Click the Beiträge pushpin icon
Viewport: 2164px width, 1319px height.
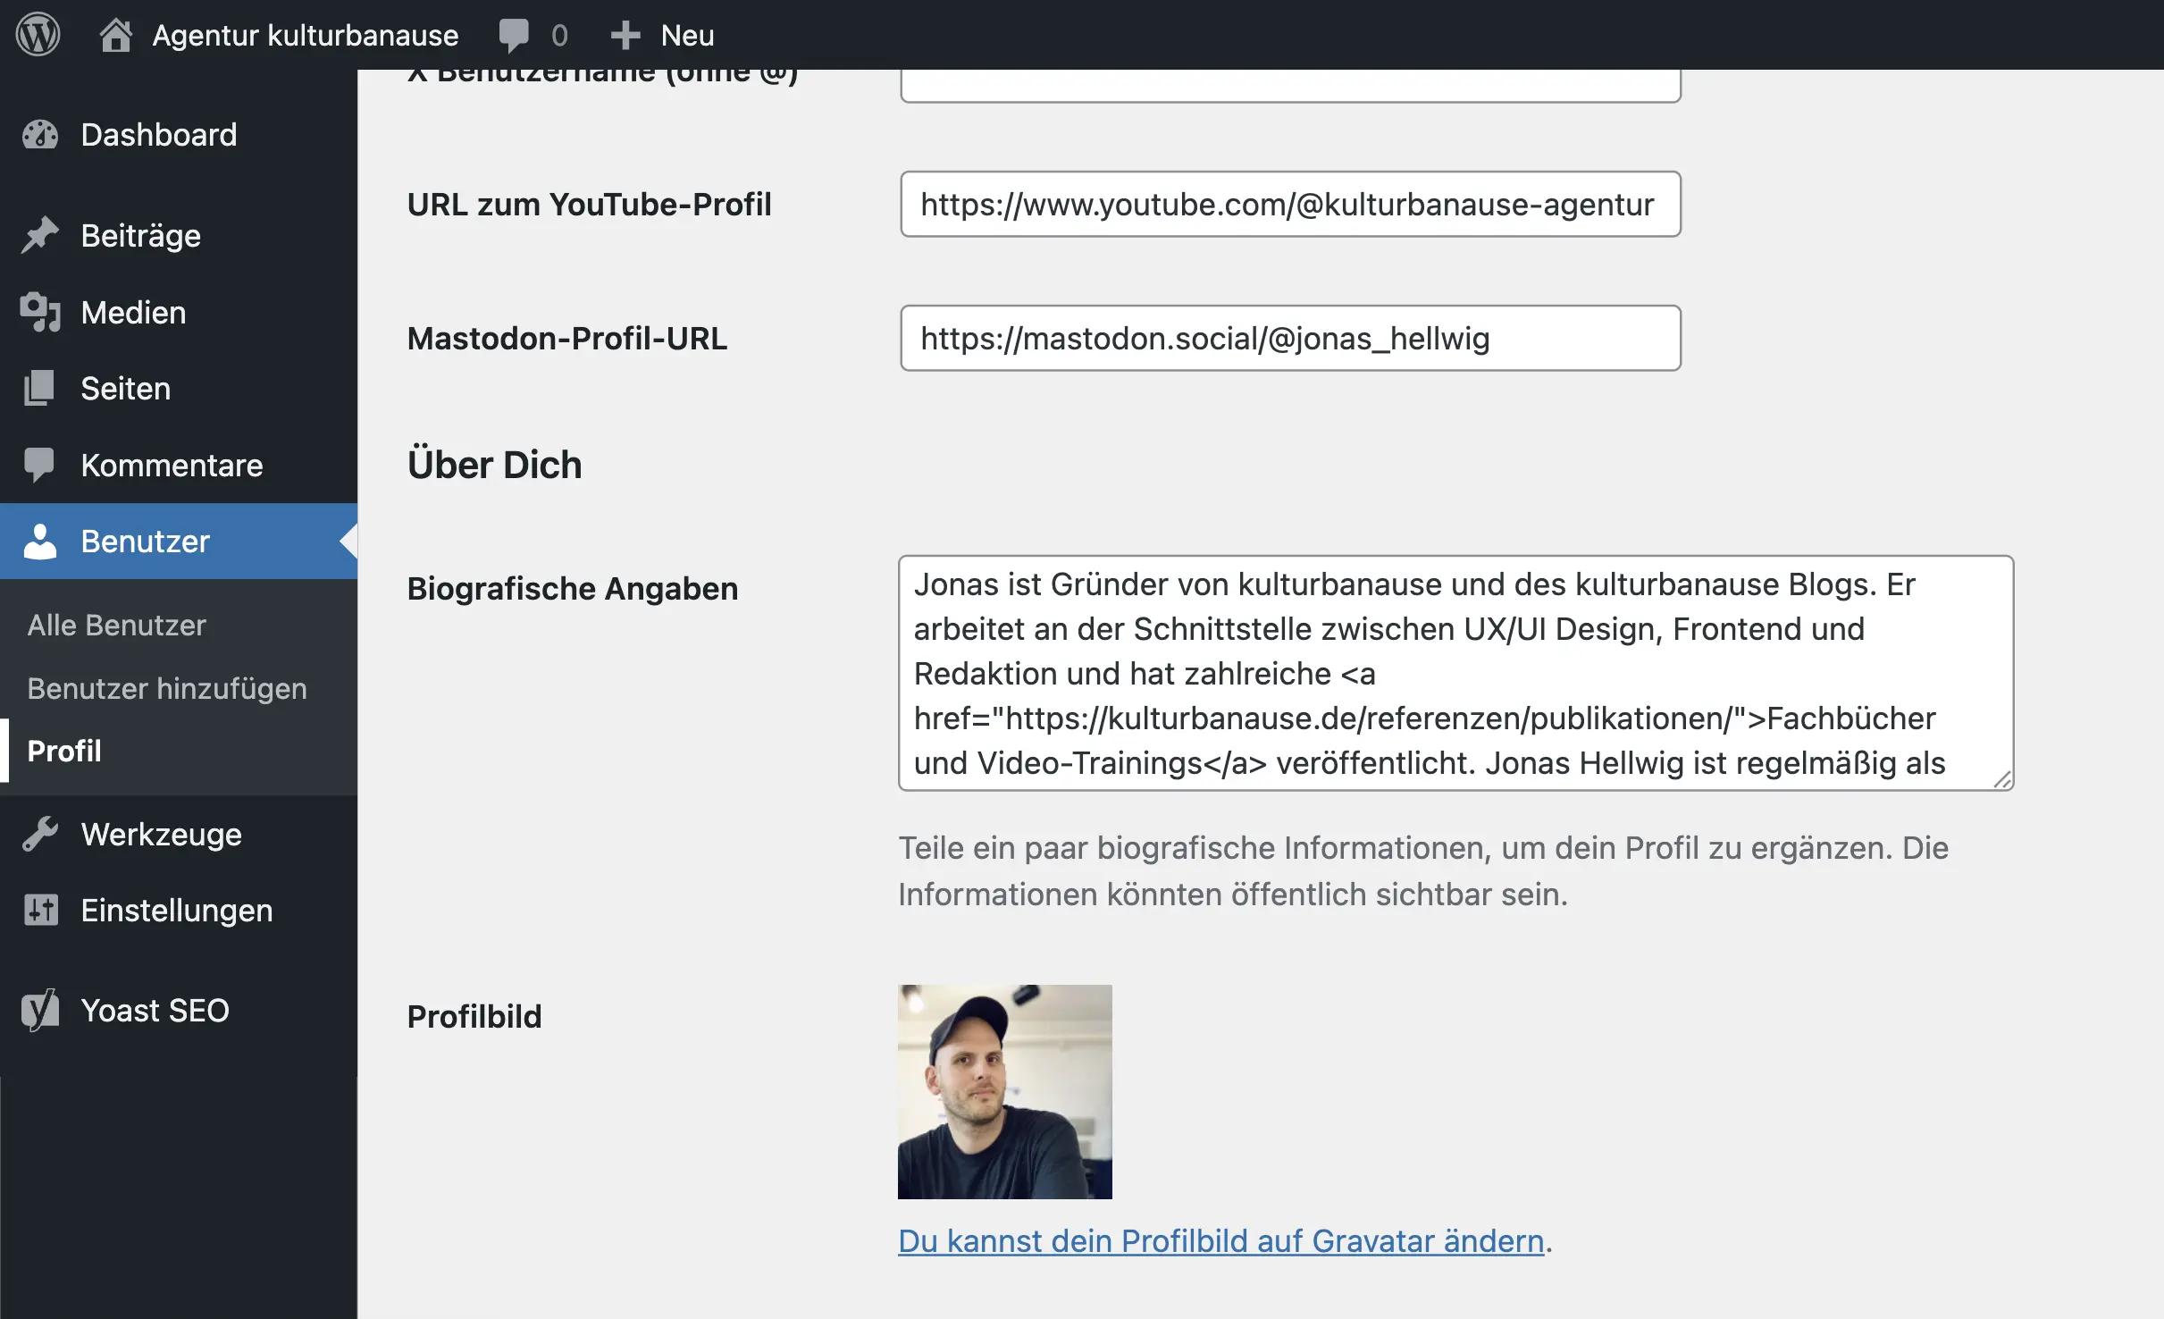[x=40, y=235]
